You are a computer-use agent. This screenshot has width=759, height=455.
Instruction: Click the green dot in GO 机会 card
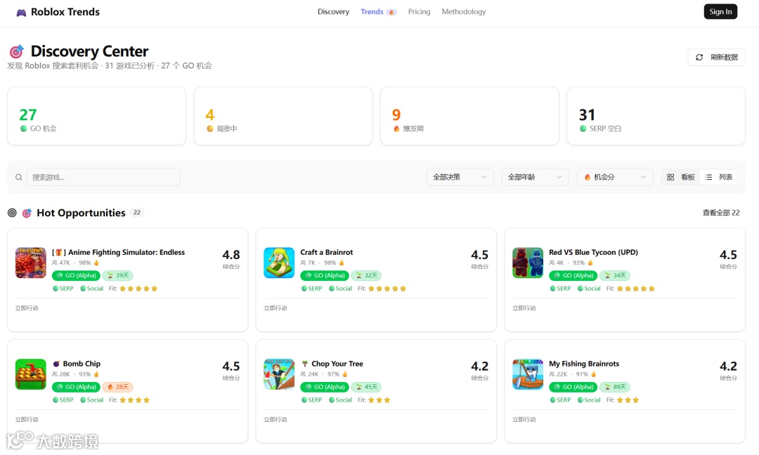(x=23, y=128)
